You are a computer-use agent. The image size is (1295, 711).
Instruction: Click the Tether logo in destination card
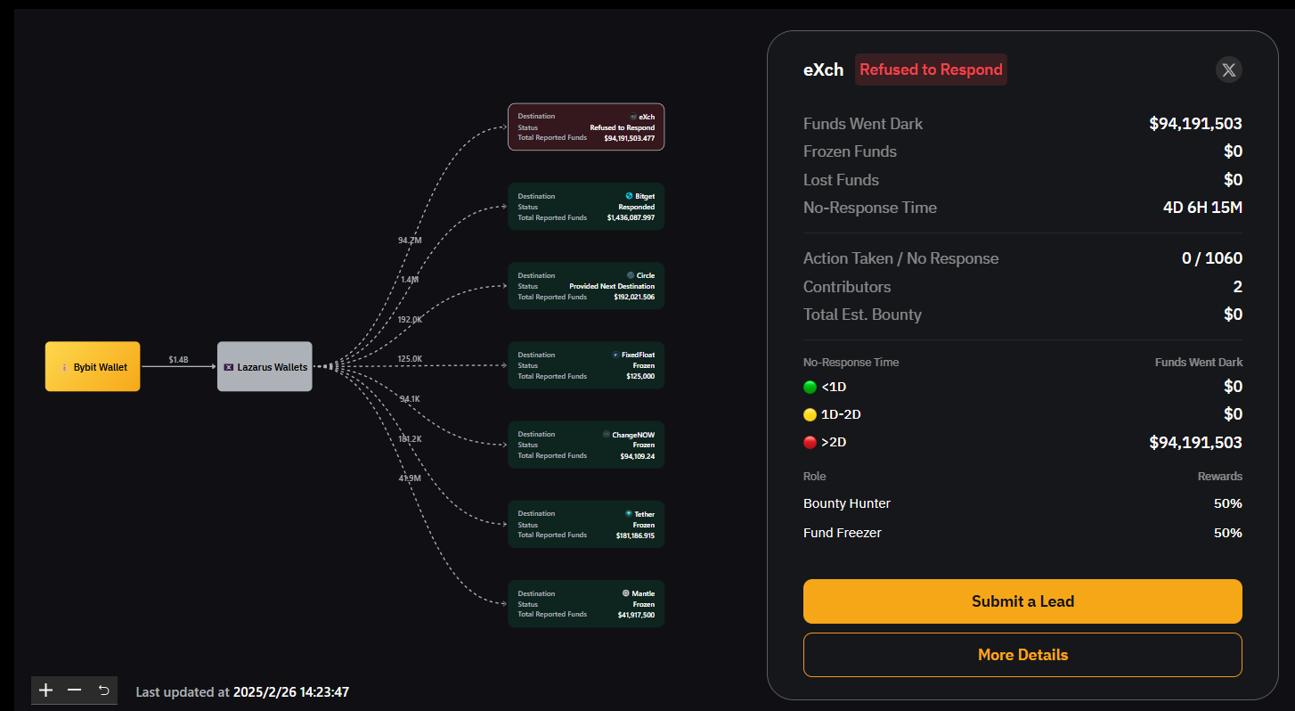[628, 514]
